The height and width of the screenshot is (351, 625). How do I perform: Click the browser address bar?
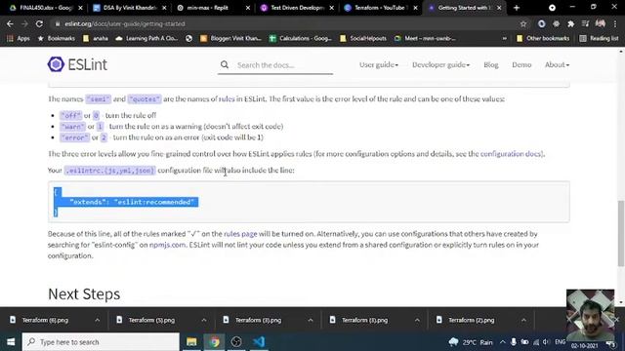(x=287, y=23)
